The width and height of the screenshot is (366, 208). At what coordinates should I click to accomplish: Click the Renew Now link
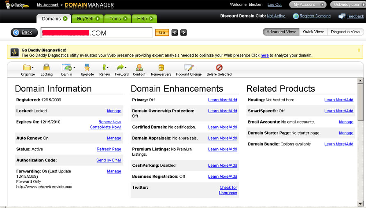110,122
